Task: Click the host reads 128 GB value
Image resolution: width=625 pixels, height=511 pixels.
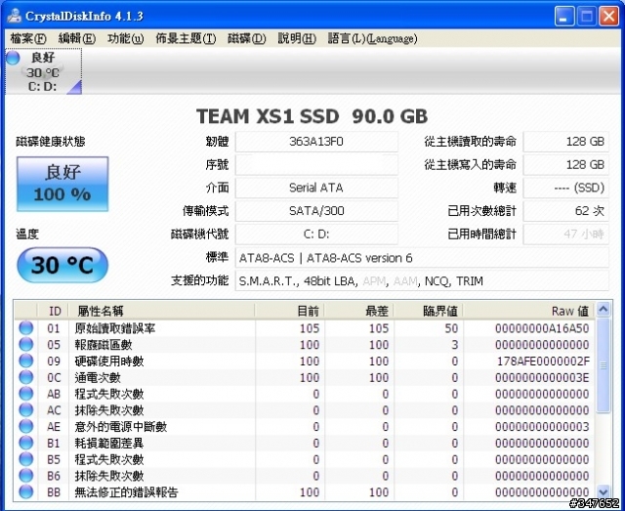Action: [566, 142]
